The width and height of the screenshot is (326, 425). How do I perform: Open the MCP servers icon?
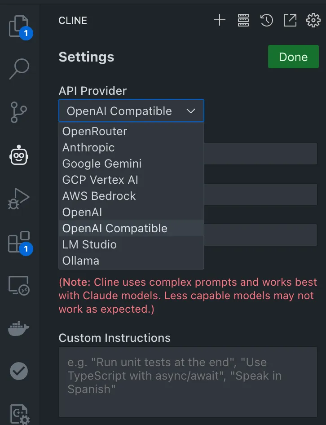(243, 20)
